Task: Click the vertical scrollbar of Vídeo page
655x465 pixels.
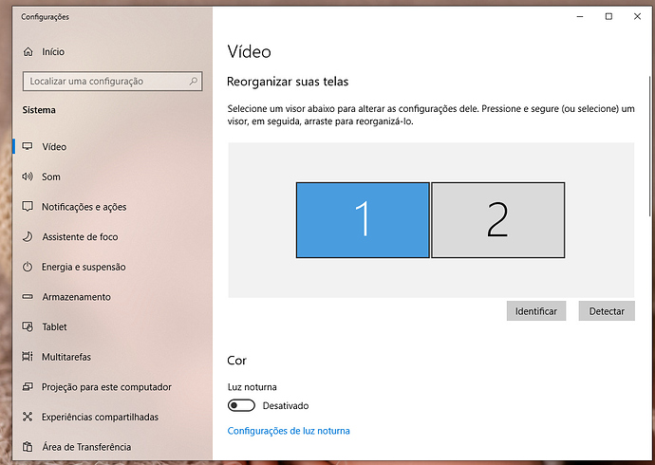Action: click(x=650, y=146)
